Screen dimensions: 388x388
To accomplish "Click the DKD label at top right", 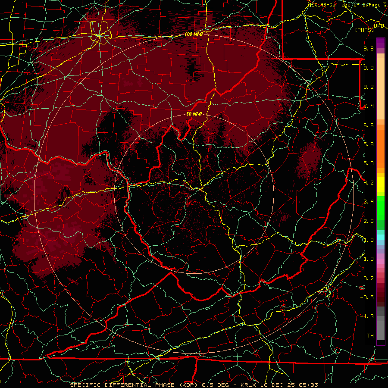I will pos(379,26).
